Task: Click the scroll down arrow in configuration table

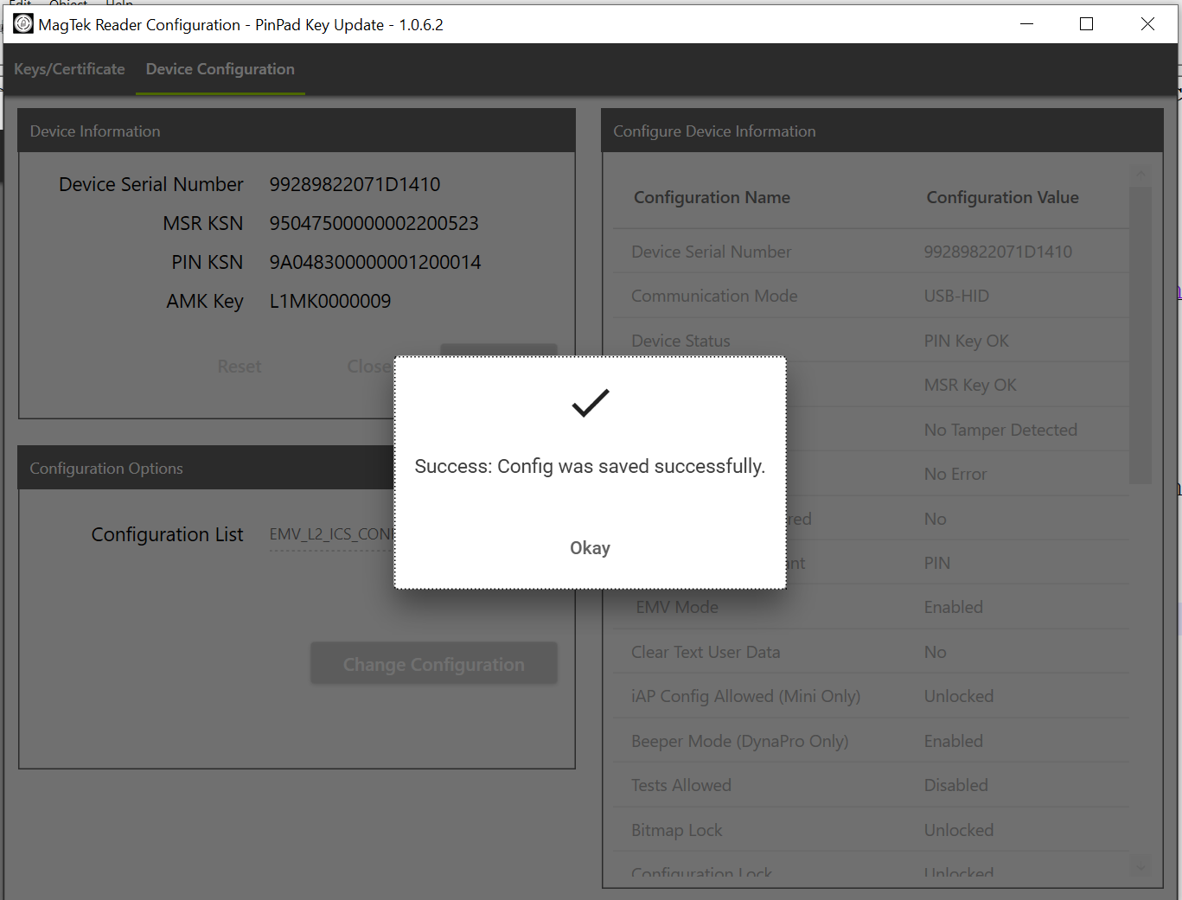Action: click(1140, 865)
